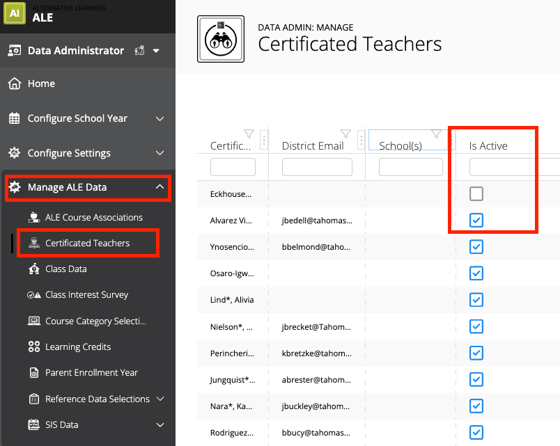Click the Configure Settings gear icon

[x=13, y=153]
